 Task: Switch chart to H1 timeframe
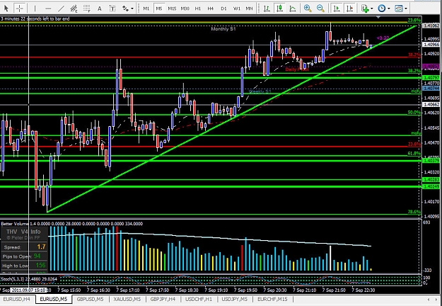click(x=198, y=8)
